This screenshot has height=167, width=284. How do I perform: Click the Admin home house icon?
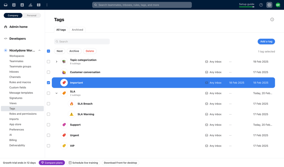click(6, 27)
